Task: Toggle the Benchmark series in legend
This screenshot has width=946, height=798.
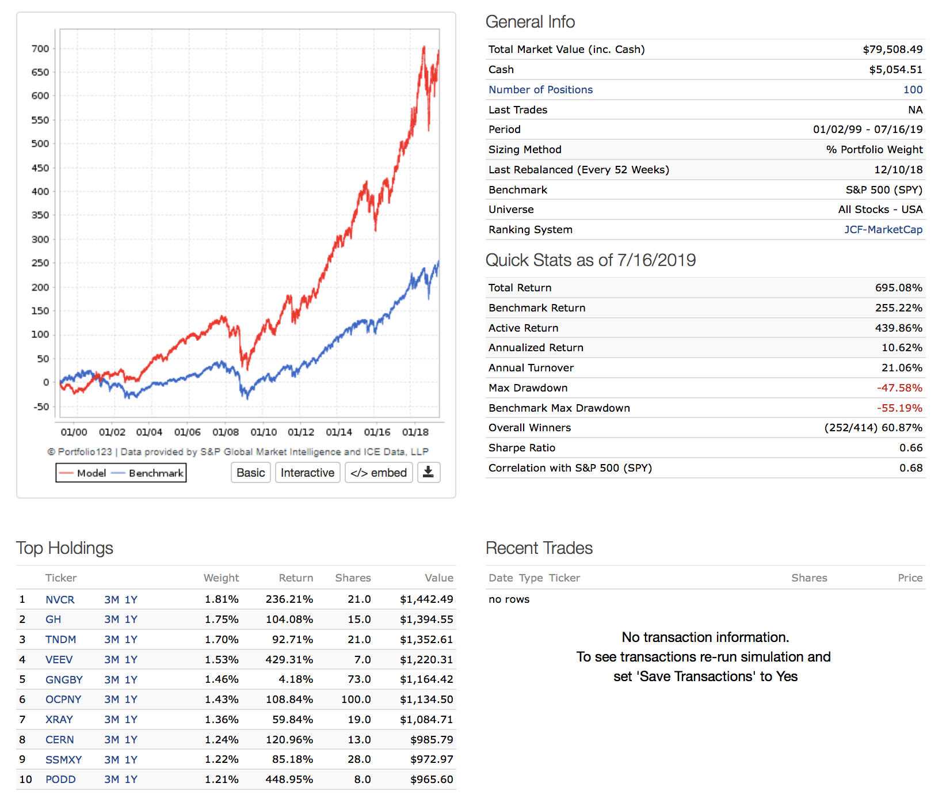Action: (148, 473)
